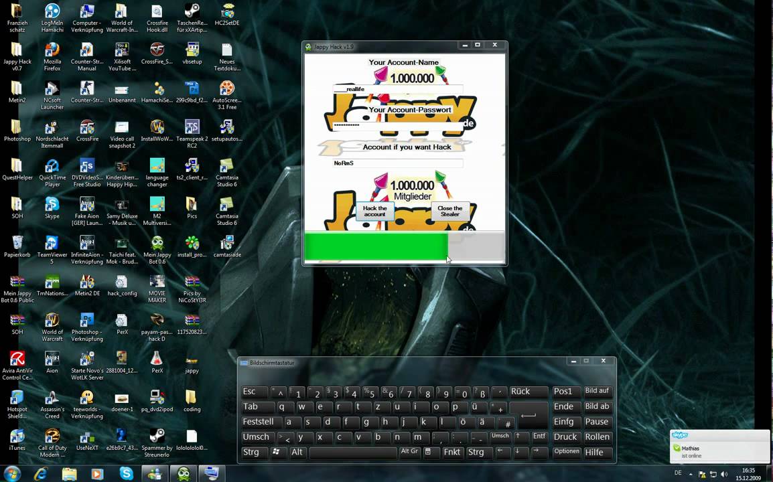Open the Aion game desktop icon

(52, 362)
